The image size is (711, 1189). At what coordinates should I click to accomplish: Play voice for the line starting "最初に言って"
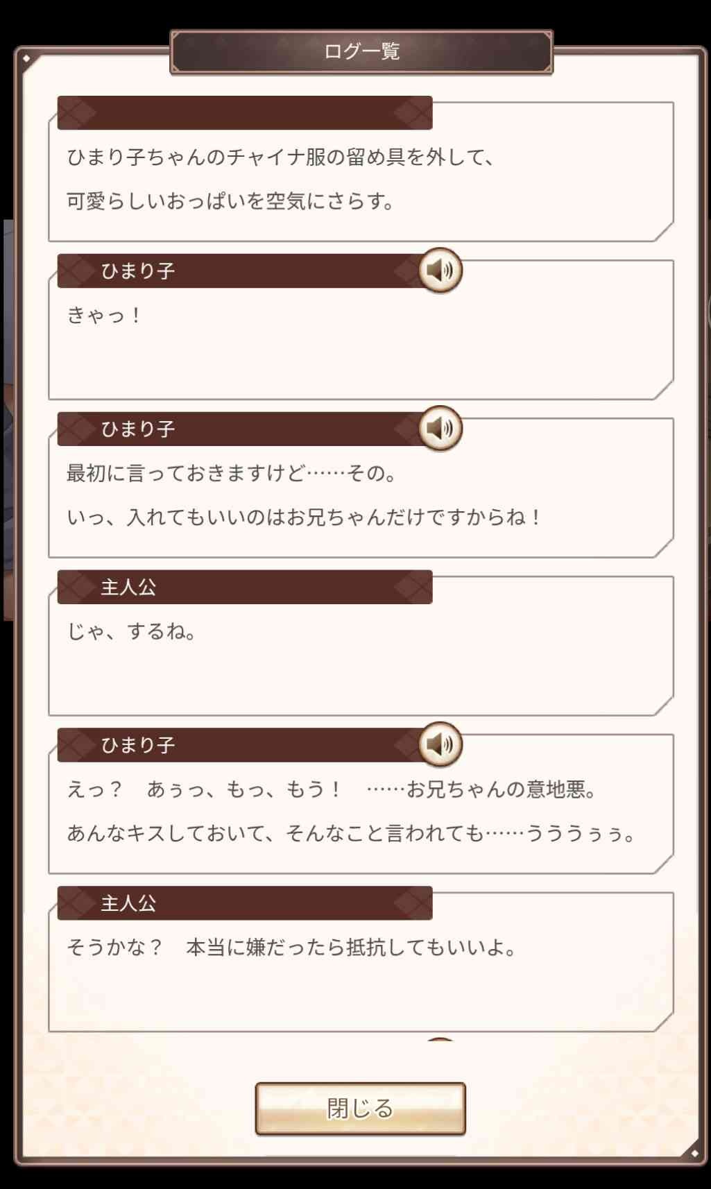440,428
